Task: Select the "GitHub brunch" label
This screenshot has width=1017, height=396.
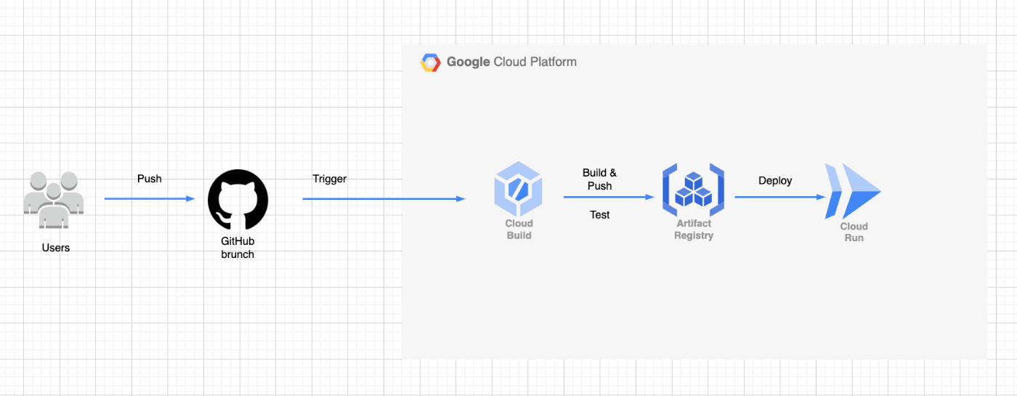Action: [x=238, y=248]
